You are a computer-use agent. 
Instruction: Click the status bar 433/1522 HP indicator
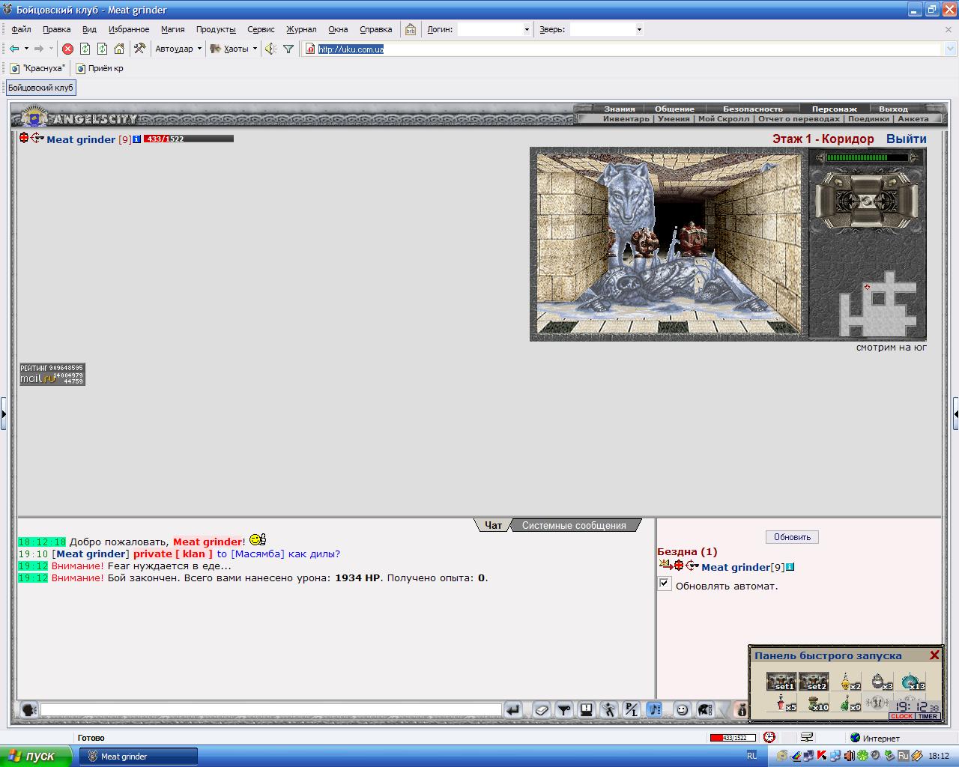[733, 738]
